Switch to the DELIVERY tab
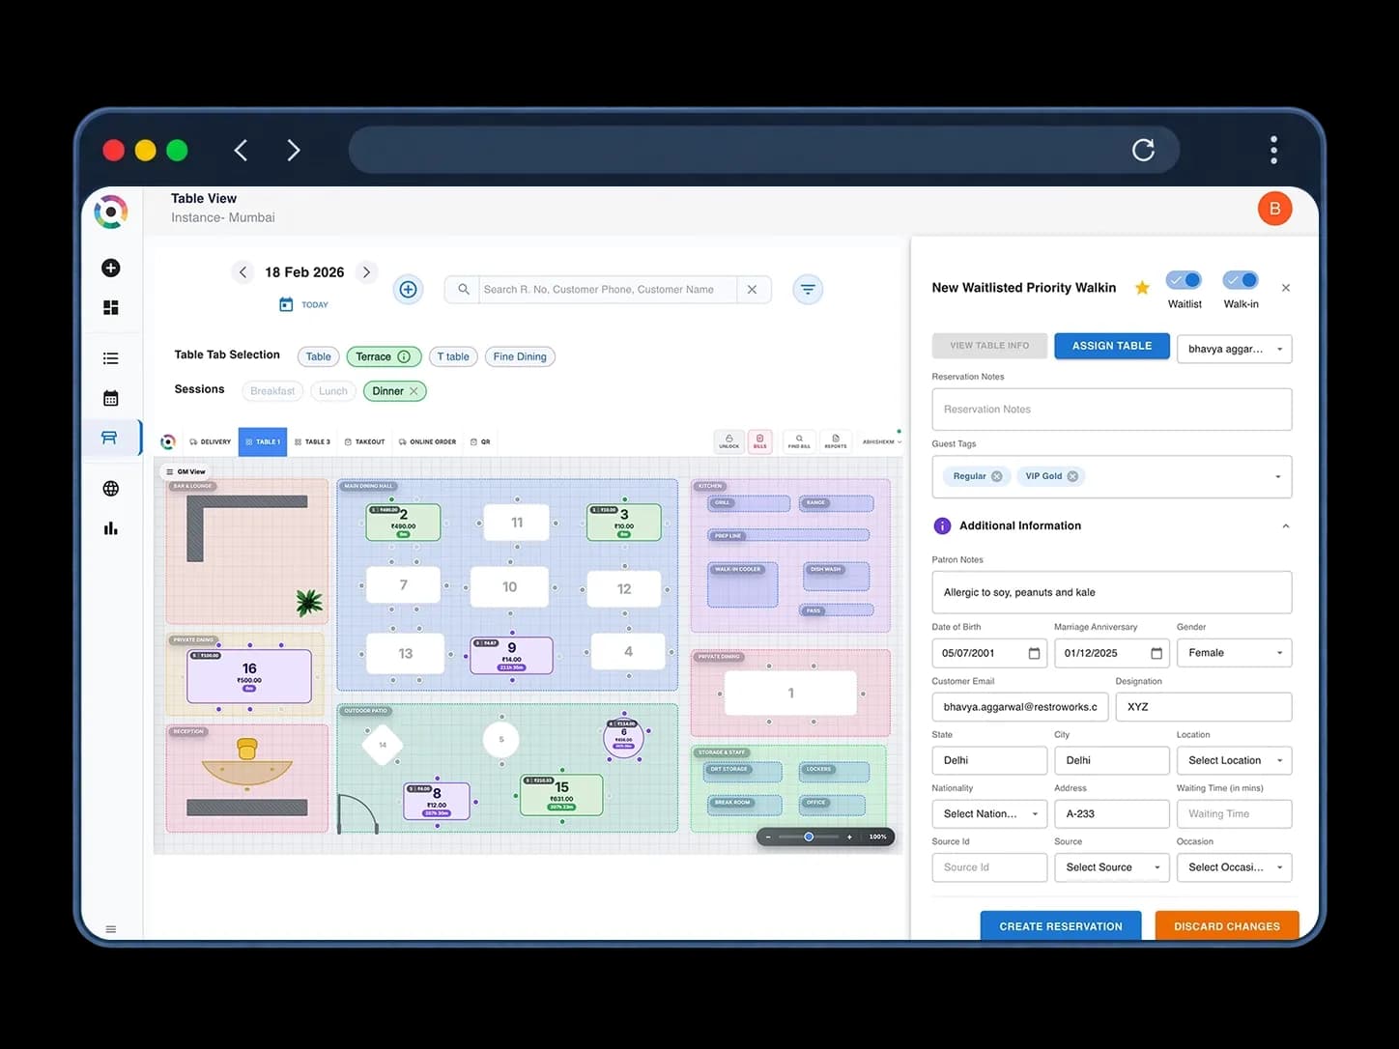 coord(211,441)
